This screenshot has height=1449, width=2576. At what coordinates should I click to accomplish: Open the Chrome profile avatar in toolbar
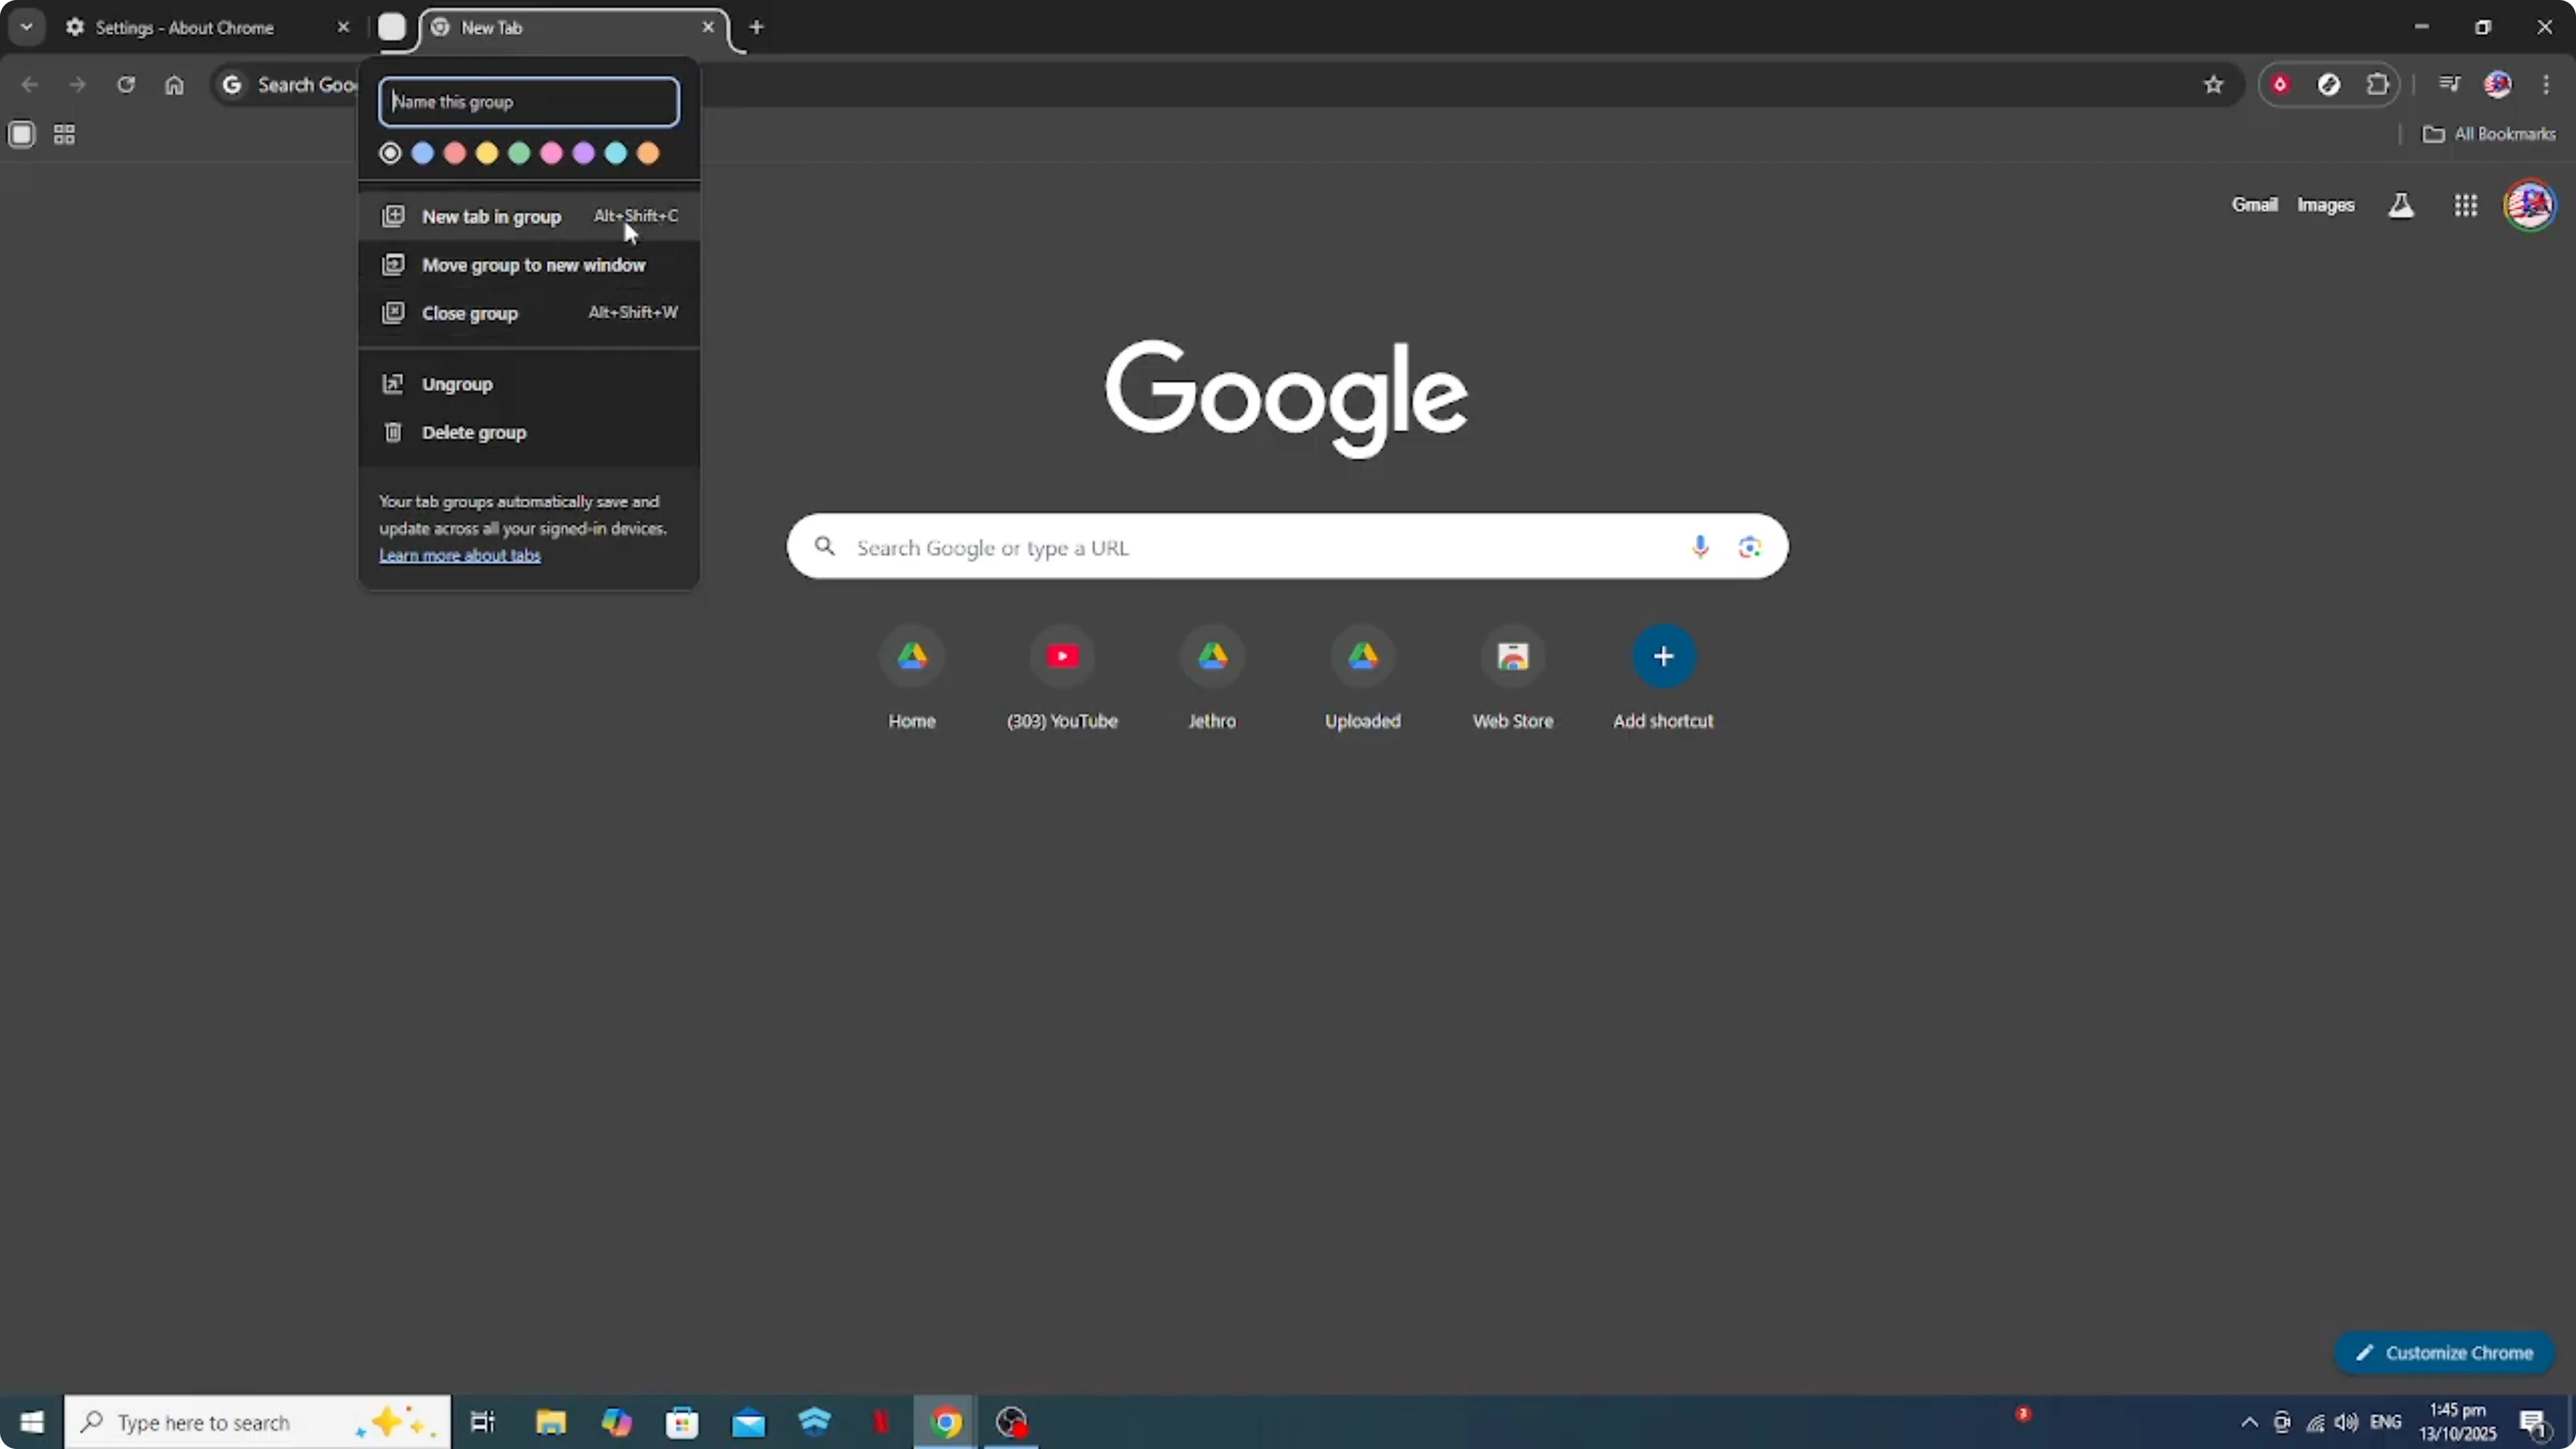(2498, 84)
